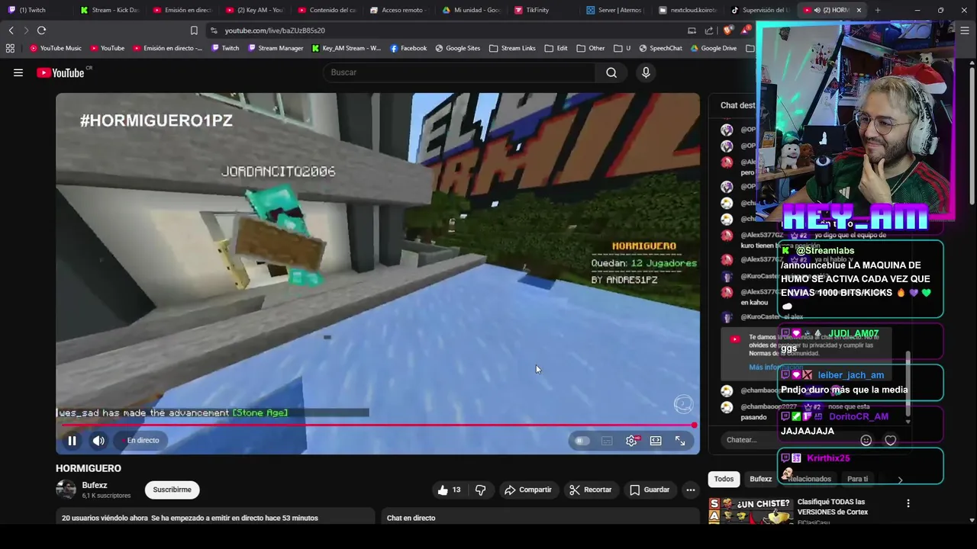Image resolution: width=977 pixels, height=549 pixels.
Task: Mute the video player volume
Action: 98,441
